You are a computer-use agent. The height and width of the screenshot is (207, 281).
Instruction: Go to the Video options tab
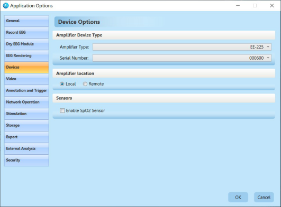[26, 79]
